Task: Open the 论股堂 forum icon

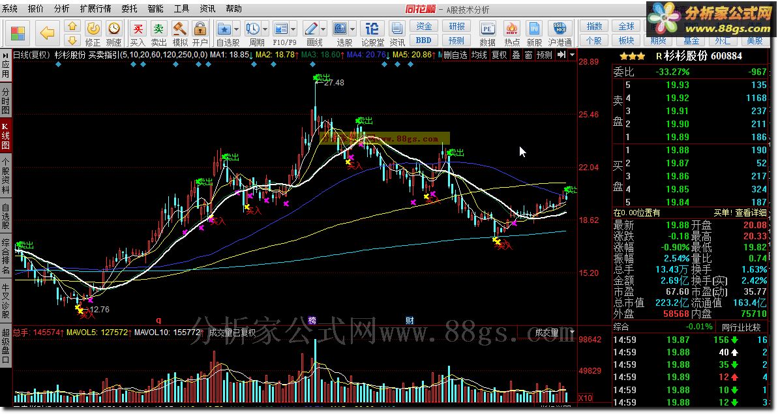Action: tap(372, 33)
